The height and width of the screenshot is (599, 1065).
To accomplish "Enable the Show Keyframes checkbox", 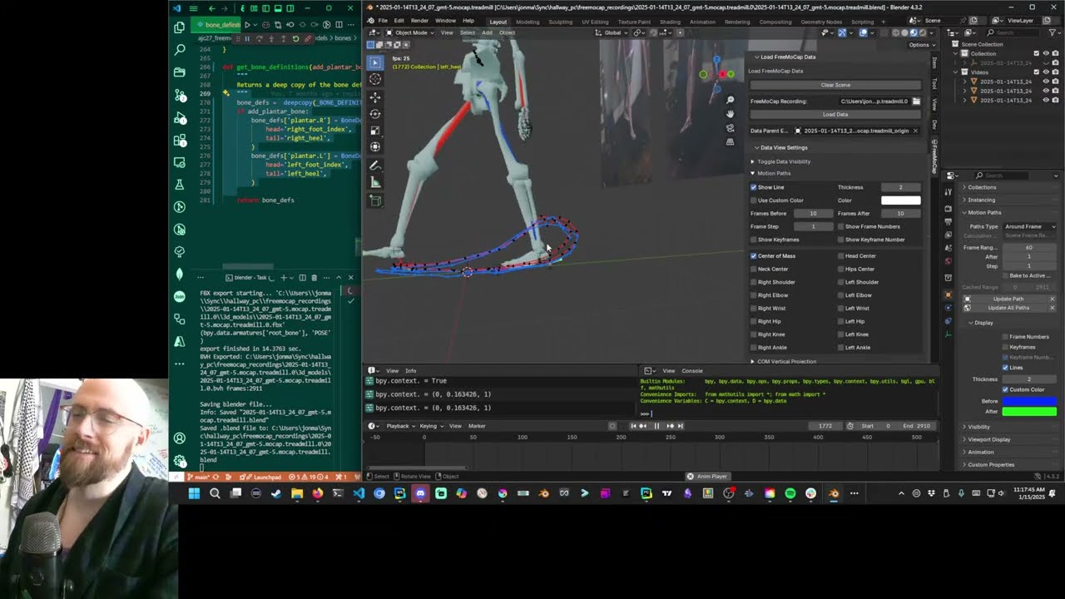I will [x=754, y=240].
